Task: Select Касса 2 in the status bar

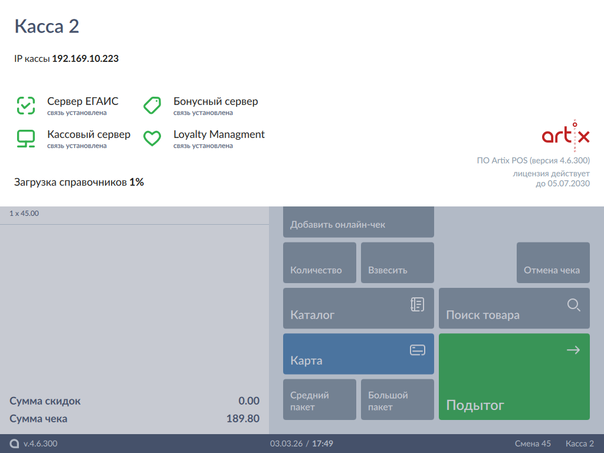Action: [579, 444]
